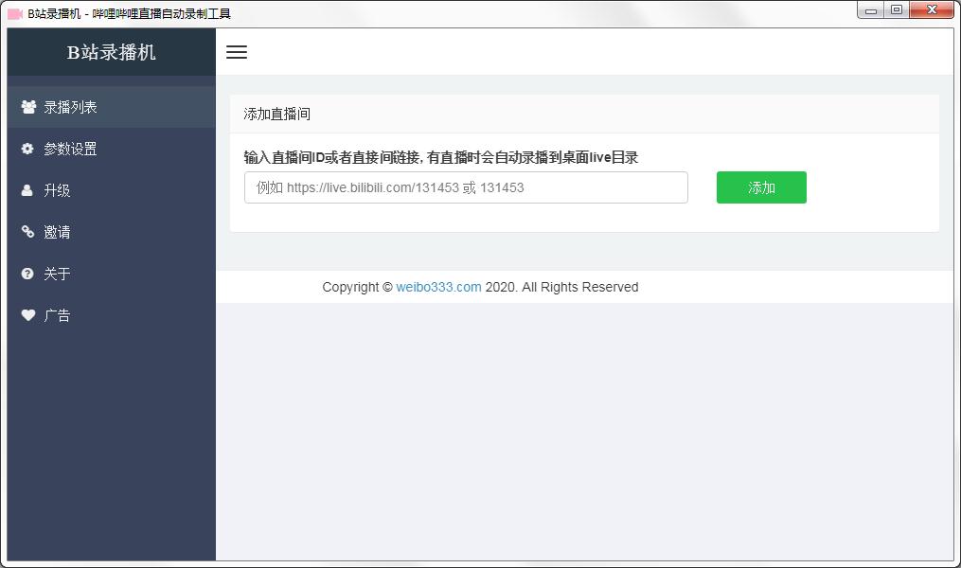
Task: Click the person icon beside 升级
Action: pyautogui.click(x=27, y=190)
